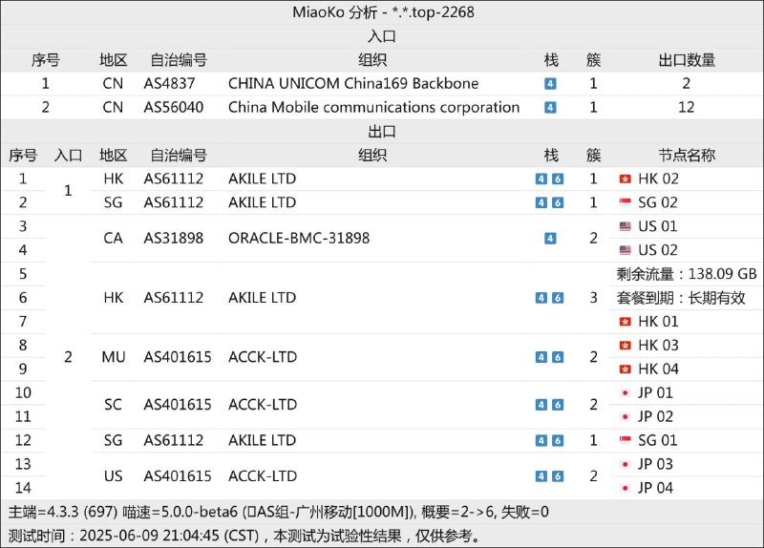Click the 'SC' region cell
The height and width of the screenshot is (548, 764).
[x=113, y=405]
